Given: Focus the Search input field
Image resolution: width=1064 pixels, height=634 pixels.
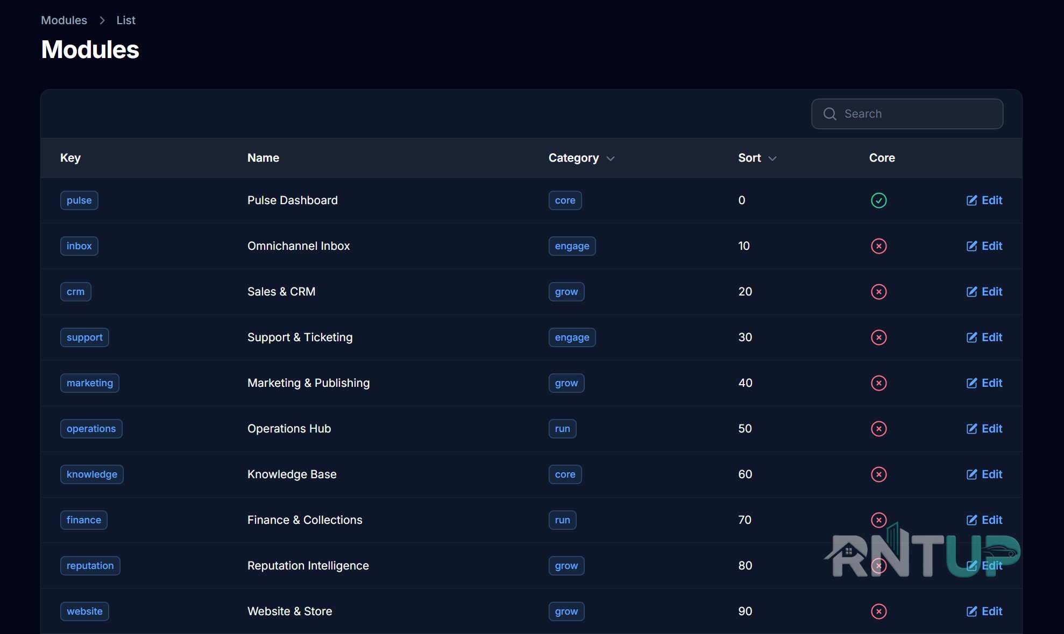Looking at the screenshot, I should (x=907, y=114).
